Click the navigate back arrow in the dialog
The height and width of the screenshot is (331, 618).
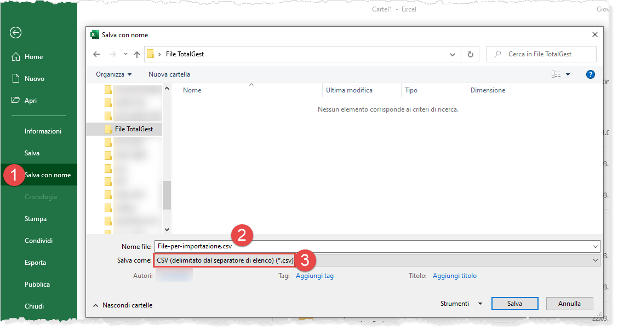[x=97, y=54]
